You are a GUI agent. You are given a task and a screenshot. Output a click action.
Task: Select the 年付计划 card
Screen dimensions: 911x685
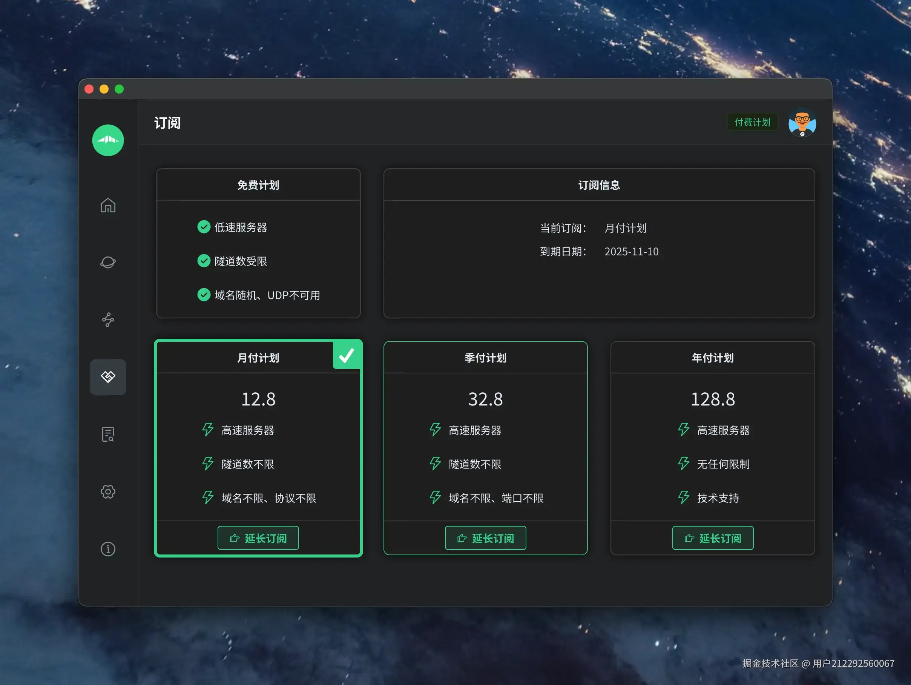[x=713, y=399]
